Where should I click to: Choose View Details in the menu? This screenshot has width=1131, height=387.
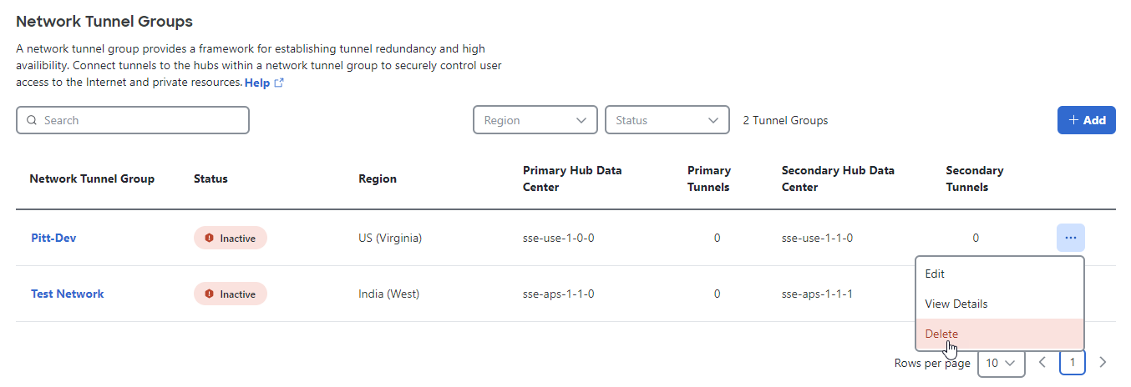pyautogui.click(x=1000, y=304)
